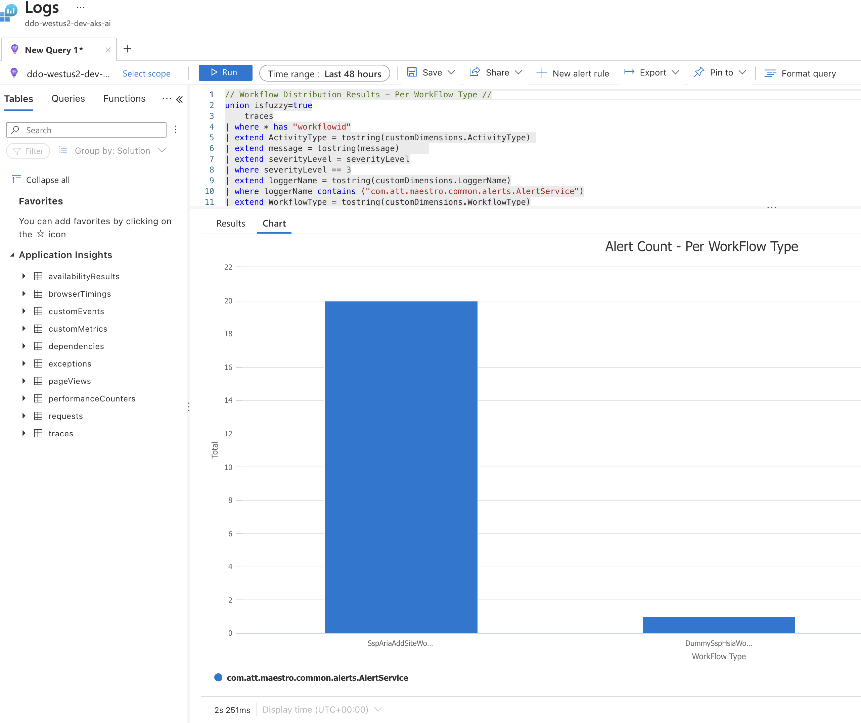Screen dimensions: 861x723
Task: Click the pane splitter handle dots
Action: 189,406
